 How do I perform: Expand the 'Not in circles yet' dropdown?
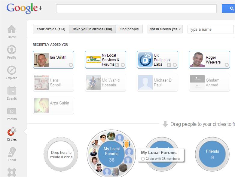(x=165, y=29)
